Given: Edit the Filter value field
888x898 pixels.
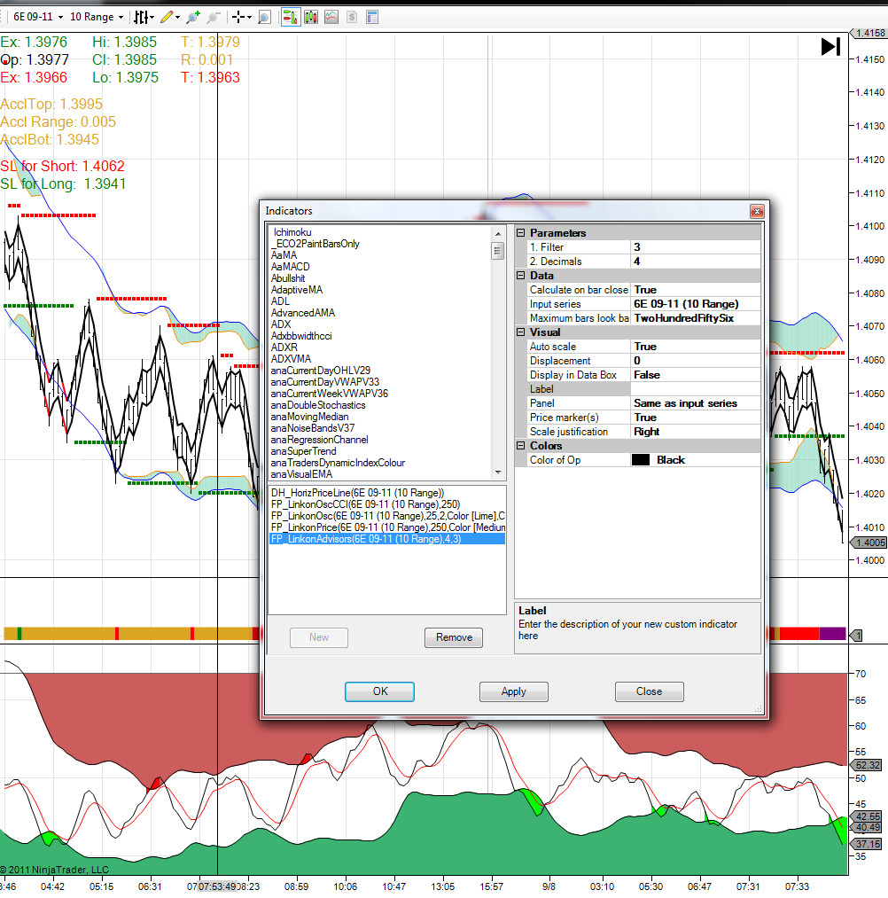Looking at the screenshot, I should point(696,246).
